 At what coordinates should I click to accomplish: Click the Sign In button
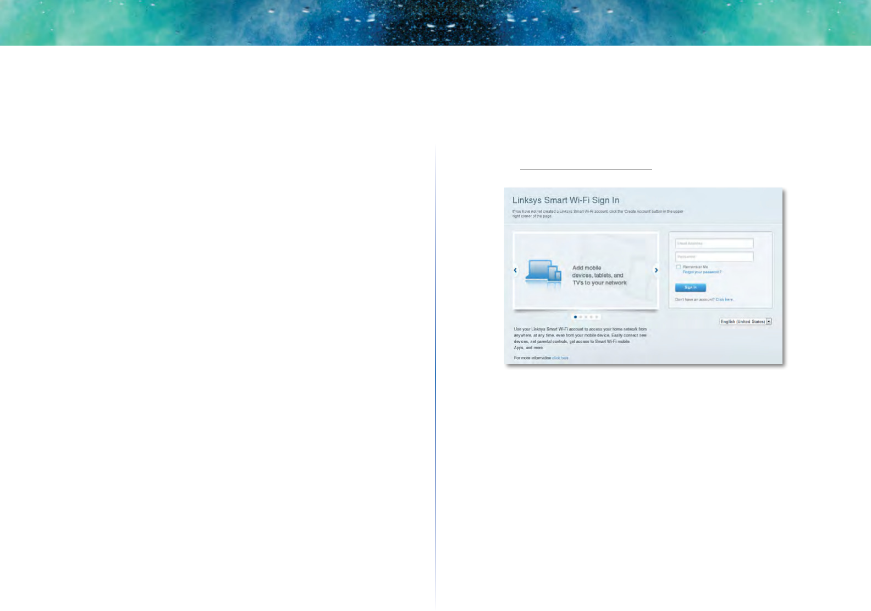click(690, 288)
